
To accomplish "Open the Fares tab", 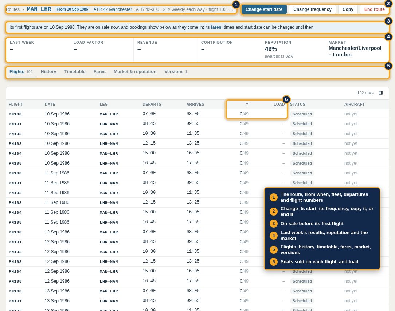I will coord(99,72).
